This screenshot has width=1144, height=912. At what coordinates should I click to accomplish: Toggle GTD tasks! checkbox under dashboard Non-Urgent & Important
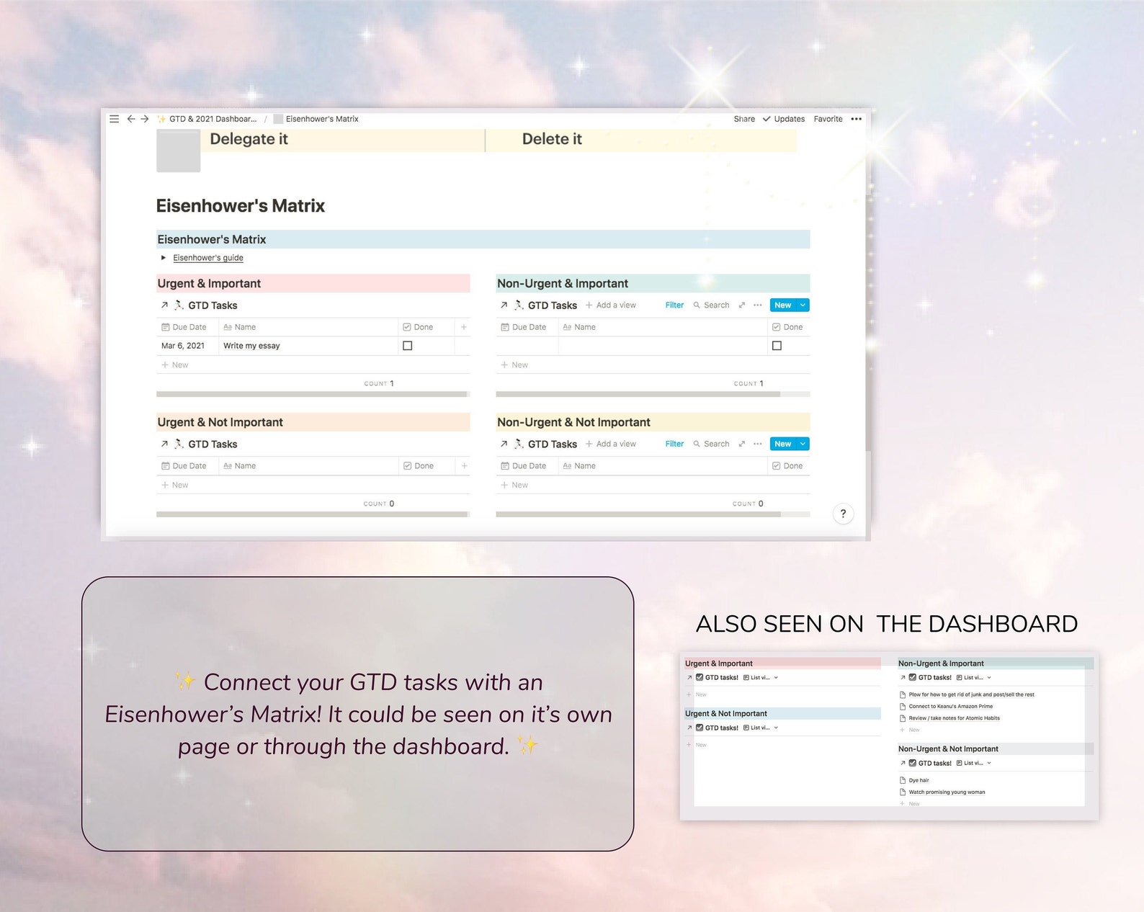click(x=913, y=677)
